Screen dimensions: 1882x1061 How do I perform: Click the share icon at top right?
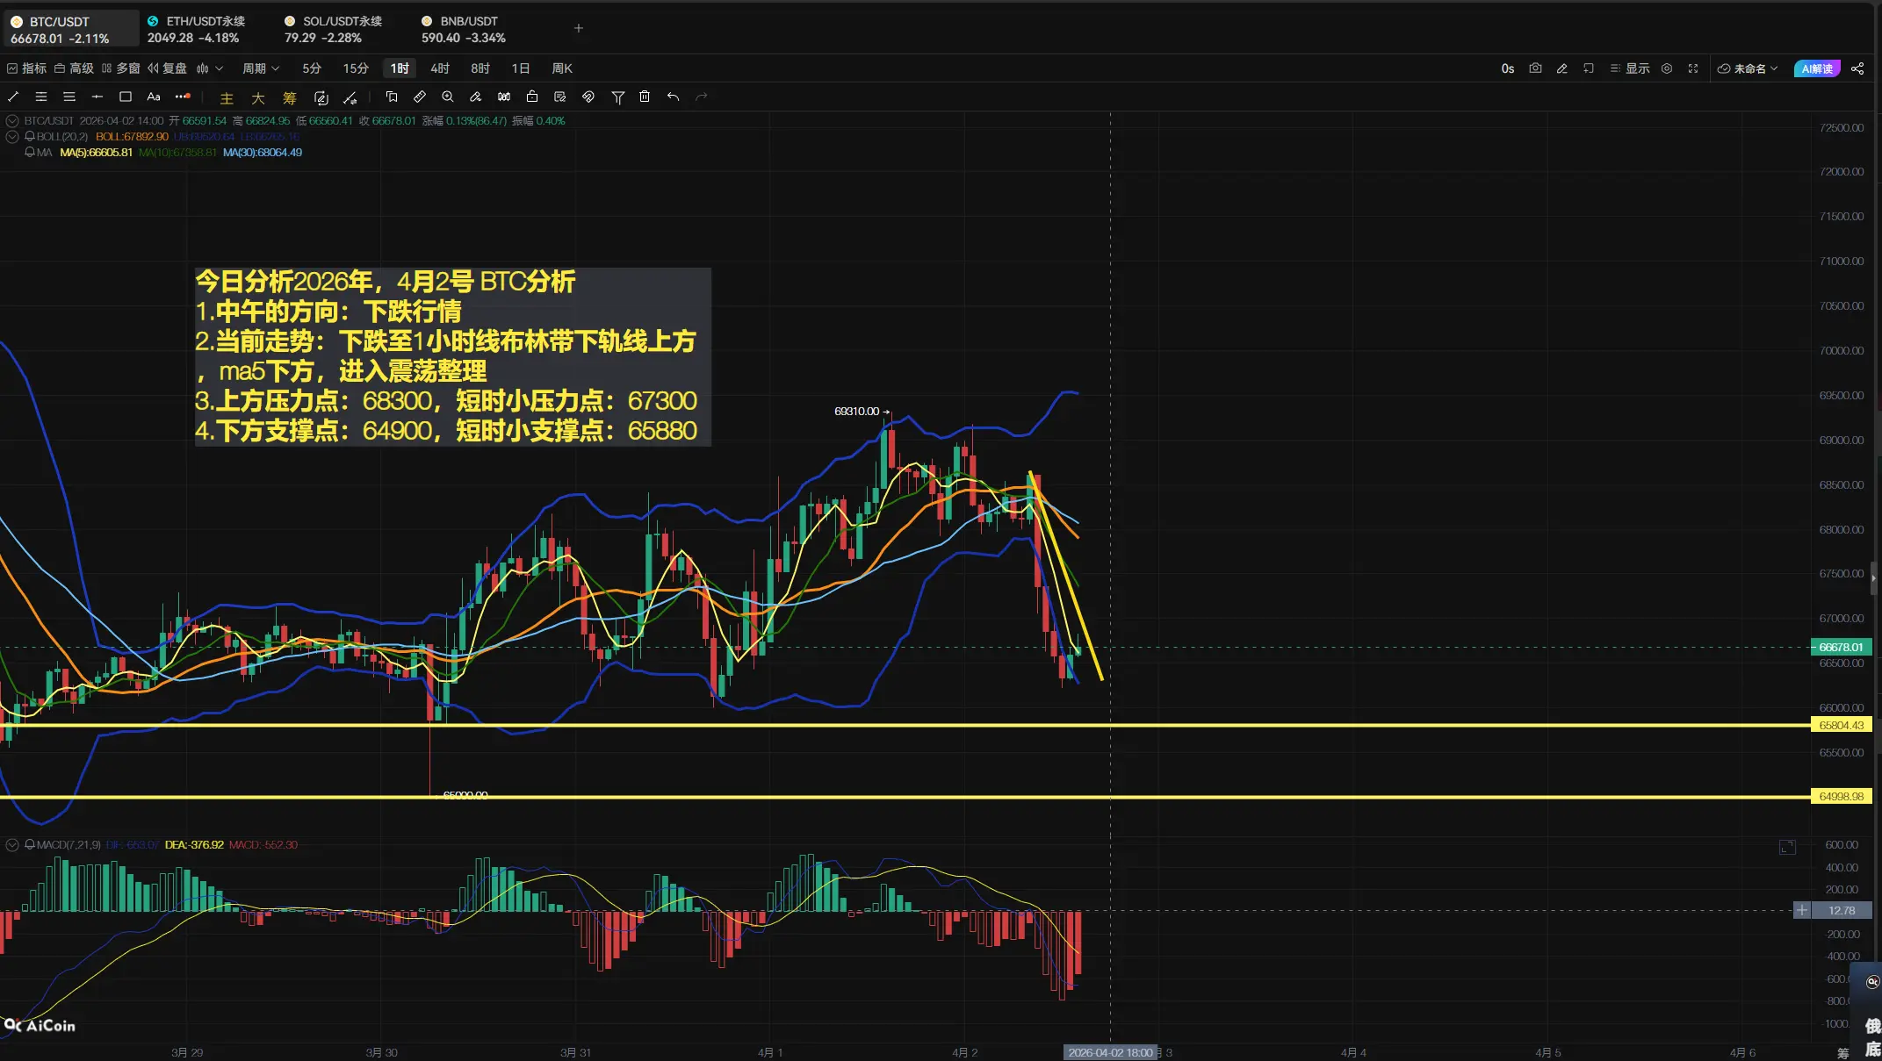pos(1857,68)
